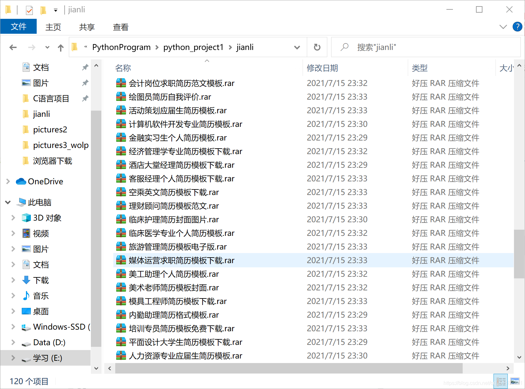Collapse the 此电脑 tree node
The image size is (525, 389).
[8, 202]
